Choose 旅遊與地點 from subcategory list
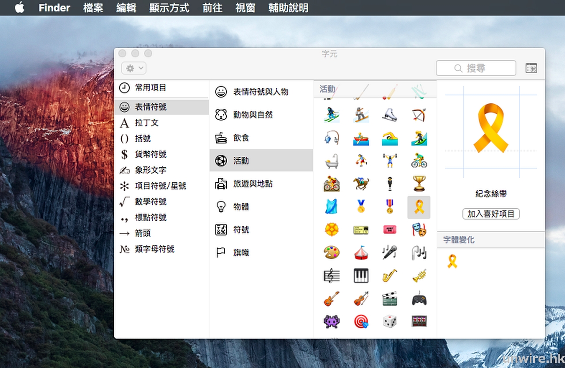The height and width of the screenshot is (368, 565). point(253,184)
